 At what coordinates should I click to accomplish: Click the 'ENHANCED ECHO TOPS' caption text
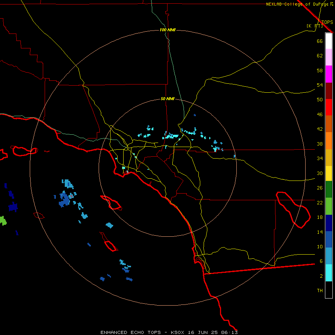pos(131,332)
